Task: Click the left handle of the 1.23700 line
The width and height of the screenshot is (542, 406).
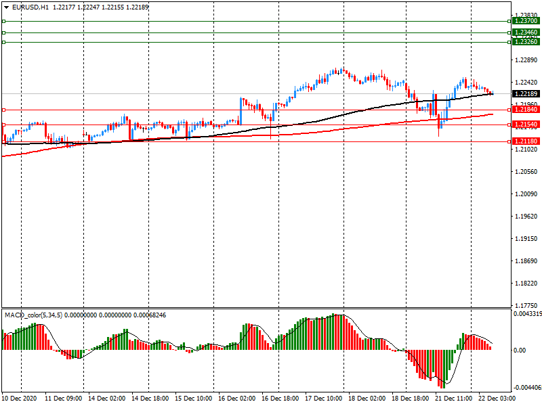Action: (x=4, y=22)
